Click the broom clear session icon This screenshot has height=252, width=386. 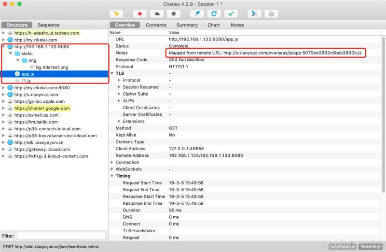tap(117, 14)
